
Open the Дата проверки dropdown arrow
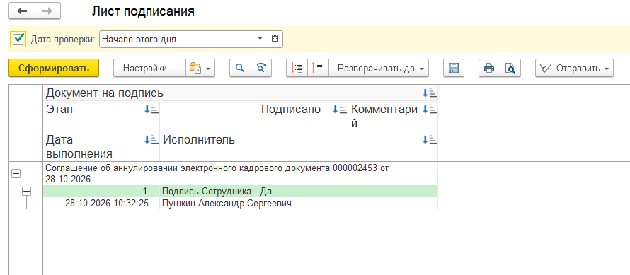(260, 40)
